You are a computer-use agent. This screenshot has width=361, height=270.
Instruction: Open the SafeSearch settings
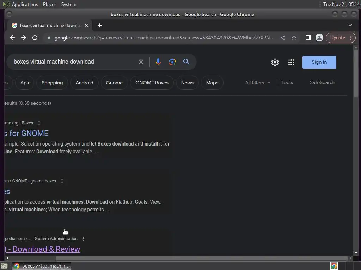click(x=322, y=82)
